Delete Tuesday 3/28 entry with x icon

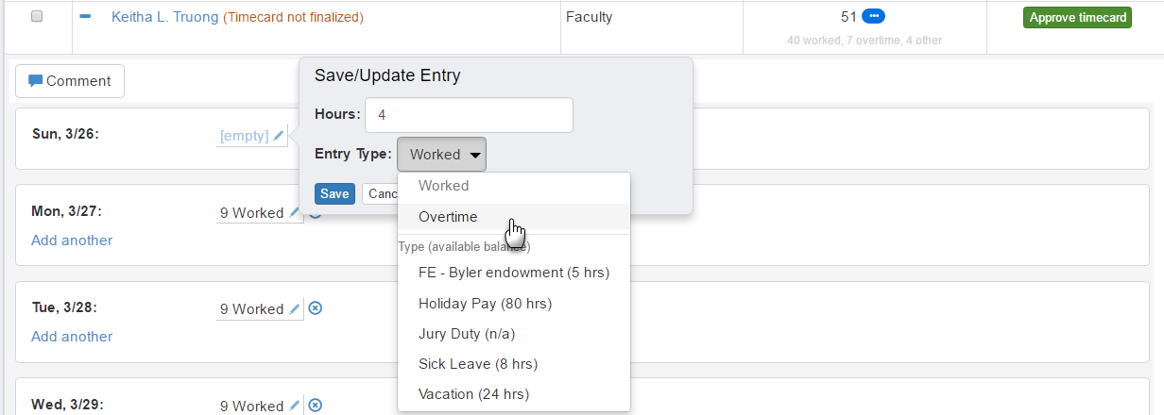[316, 308]
